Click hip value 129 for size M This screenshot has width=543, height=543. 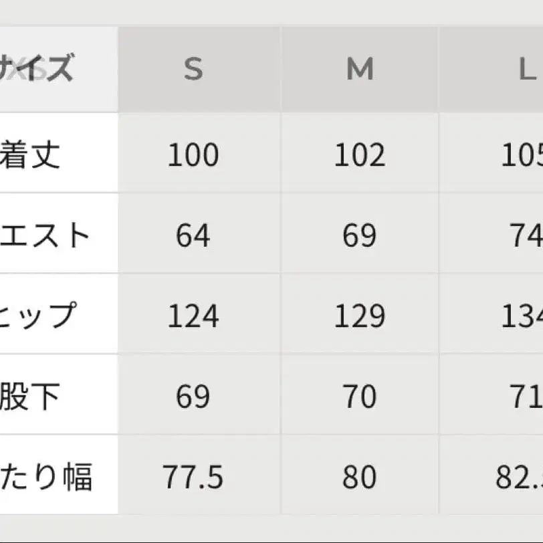[x=360, y=316]
